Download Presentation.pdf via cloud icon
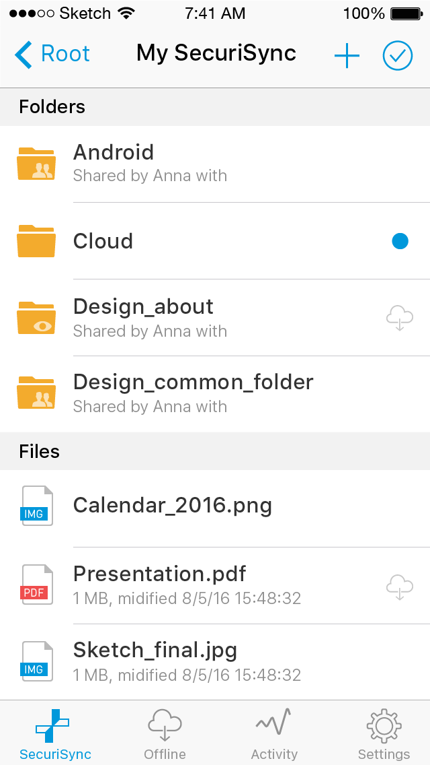The width and height of the screenshot is (430, 765). point(400,587)
